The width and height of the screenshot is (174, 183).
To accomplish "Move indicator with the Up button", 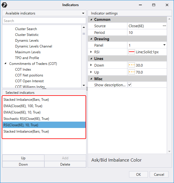I will (x=23, y=158).
